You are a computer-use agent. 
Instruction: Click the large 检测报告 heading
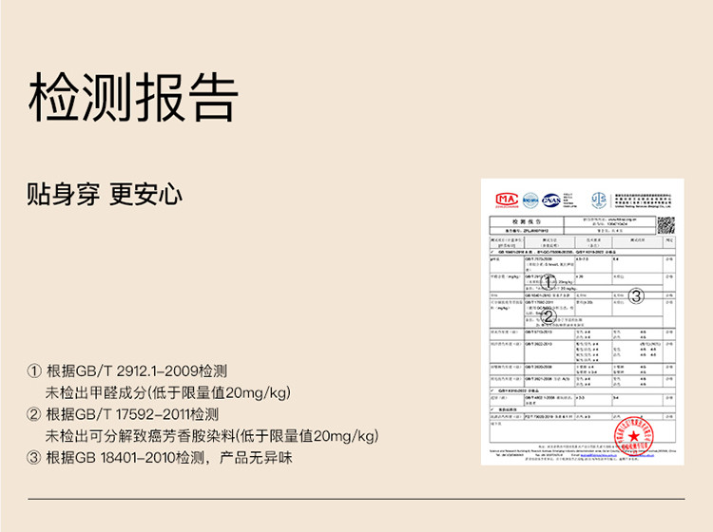click(x=133, y=97)
